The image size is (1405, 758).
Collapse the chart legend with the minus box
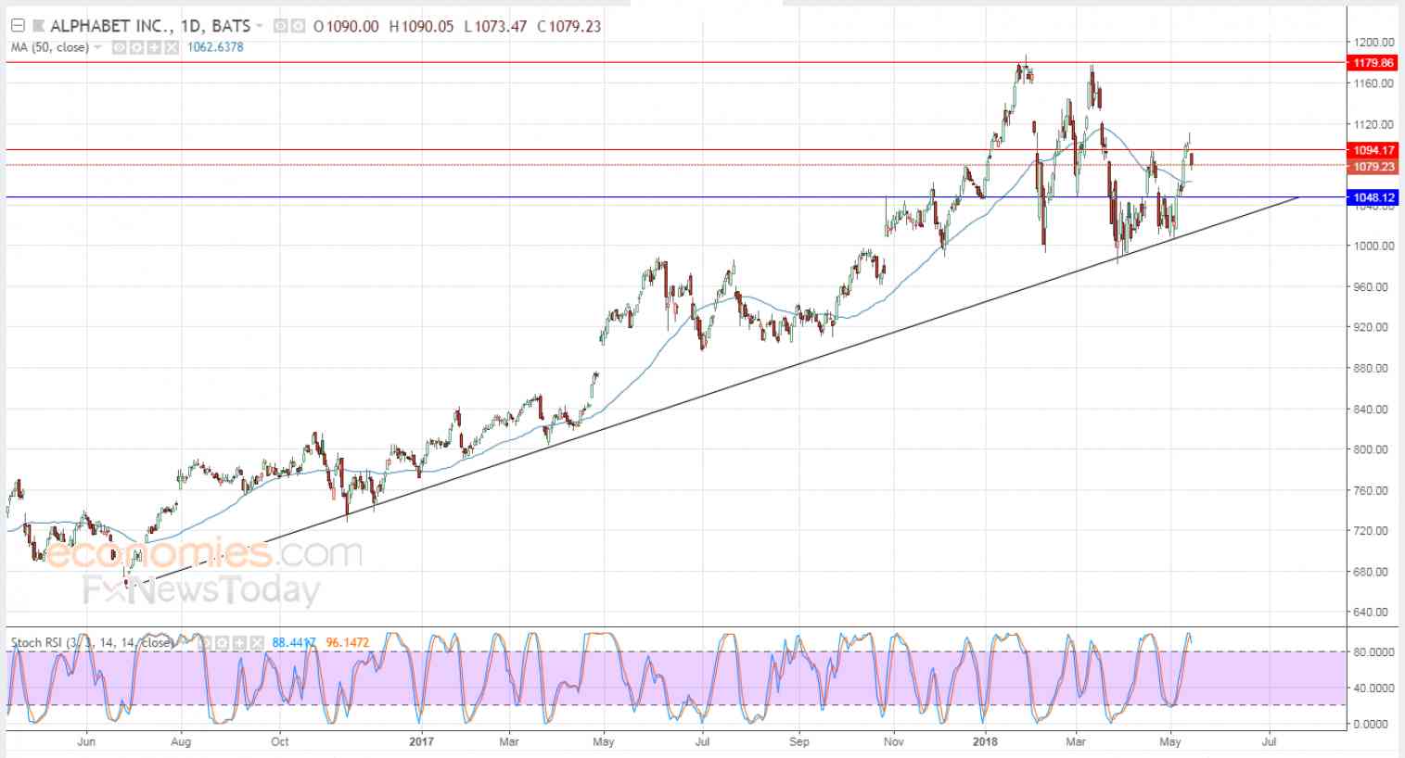click(18, 26)
